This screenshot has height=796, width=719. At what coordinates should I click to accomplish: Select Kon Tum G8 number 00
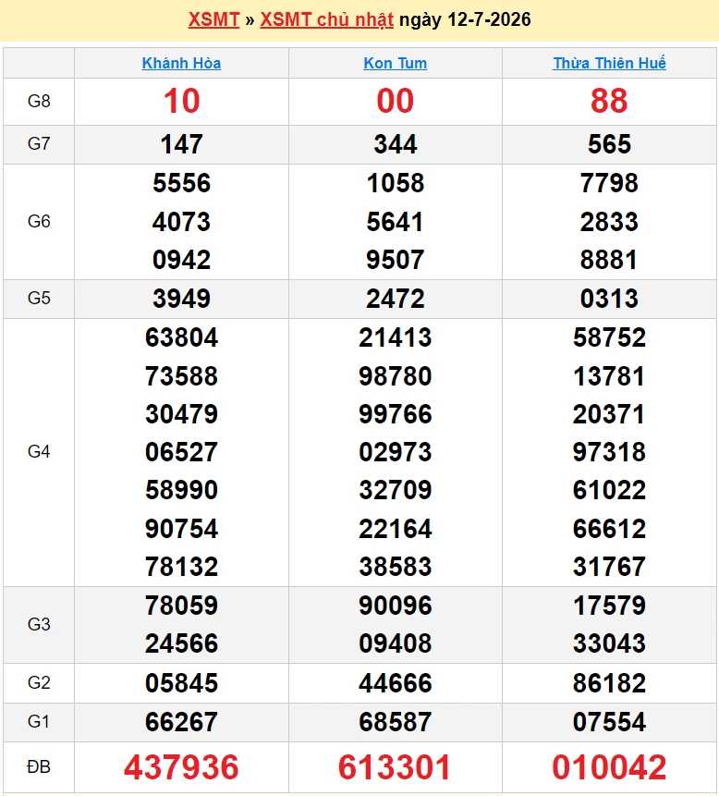point(396,101)
